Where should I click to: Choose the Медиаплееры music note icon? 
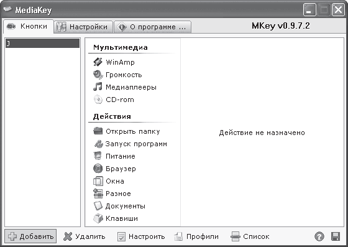click(98, 87)
